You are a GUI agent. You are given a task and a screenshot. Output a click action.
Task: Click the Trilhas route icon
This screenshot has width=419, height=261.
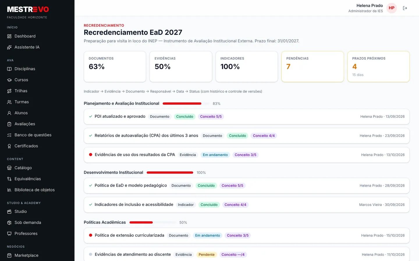[x=9, y=91]
